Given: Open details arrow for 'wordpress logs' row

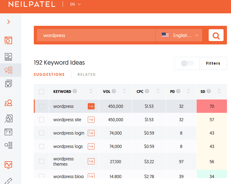Looking at the screenshot, I should 91,146.
